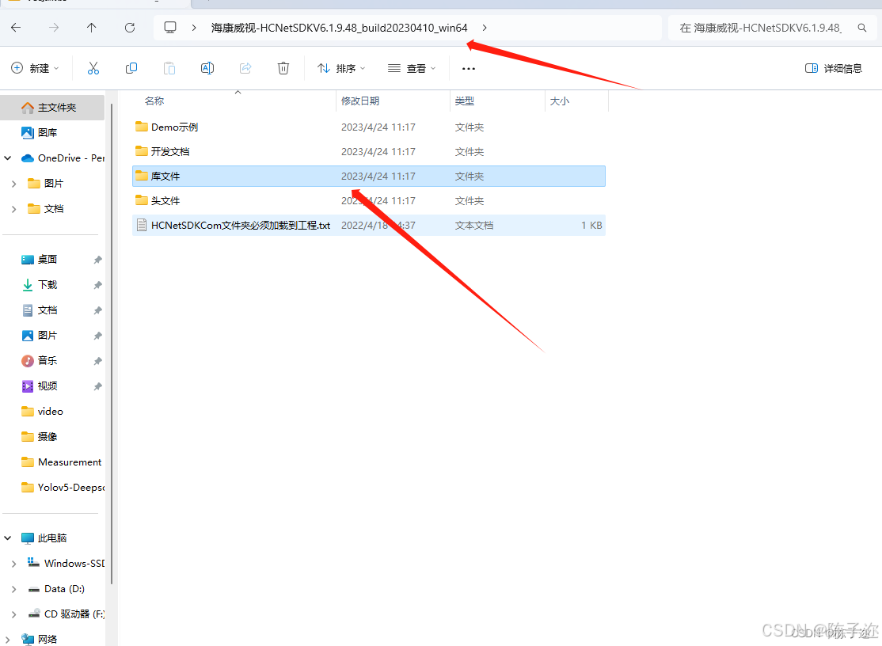Sort by the 名称 column header

pyautogui.click(x=154, y=101)
